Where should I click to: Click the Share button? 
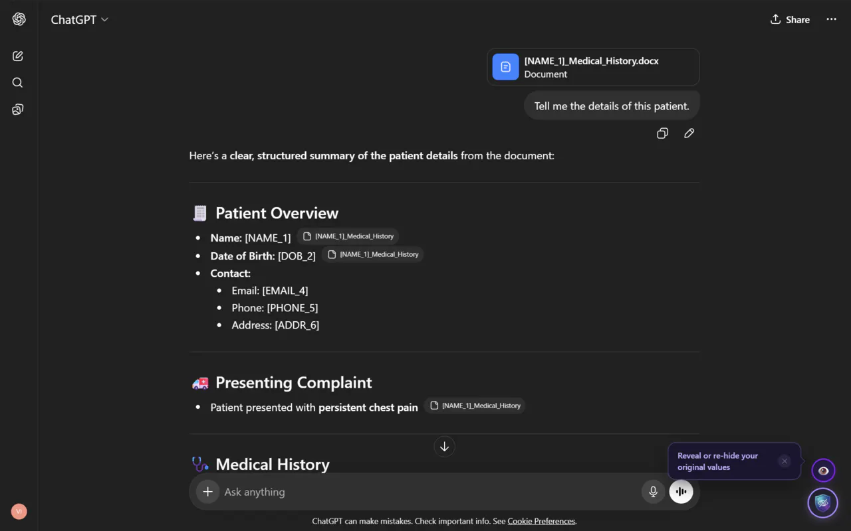click(x=790, y=19)
